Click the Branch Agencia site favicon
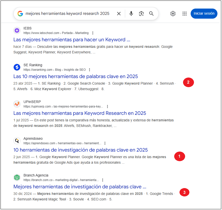This screenshot has width=222, height=210. pos(17,177)
